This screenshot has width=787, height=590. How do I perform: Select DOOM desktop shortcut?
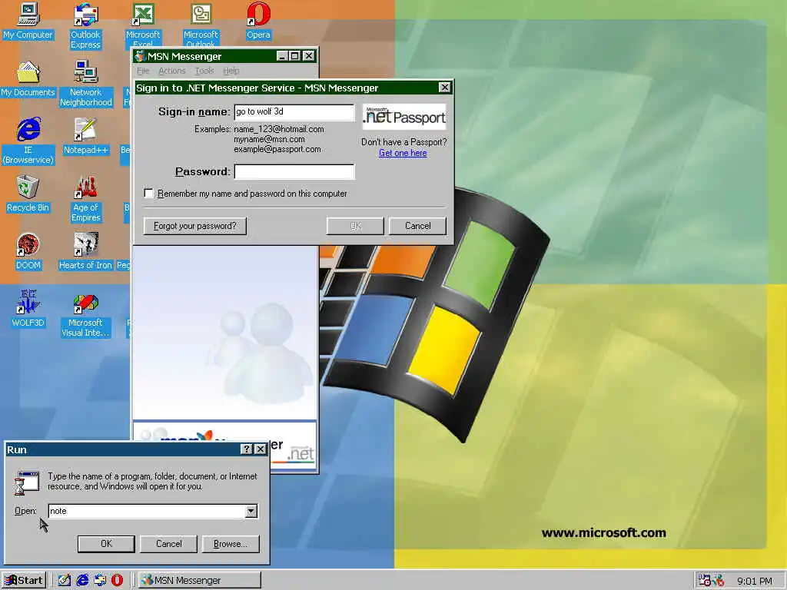point(28,252)
